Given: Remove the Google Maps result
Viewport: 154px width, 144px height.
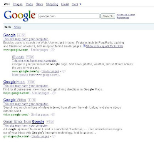Looking at the screenshot, I should (x=33, y=82).
